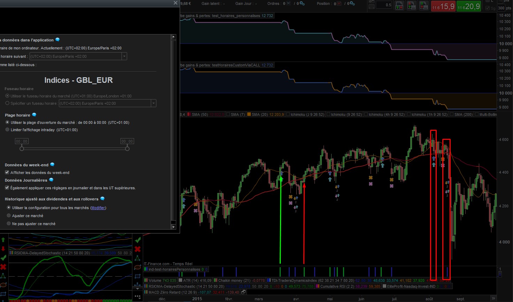Image resolution: width=513 pixels, height=302 pixels.
Task: Click the first order ticket icon with green and red arrows
Action: coord(399,6)
